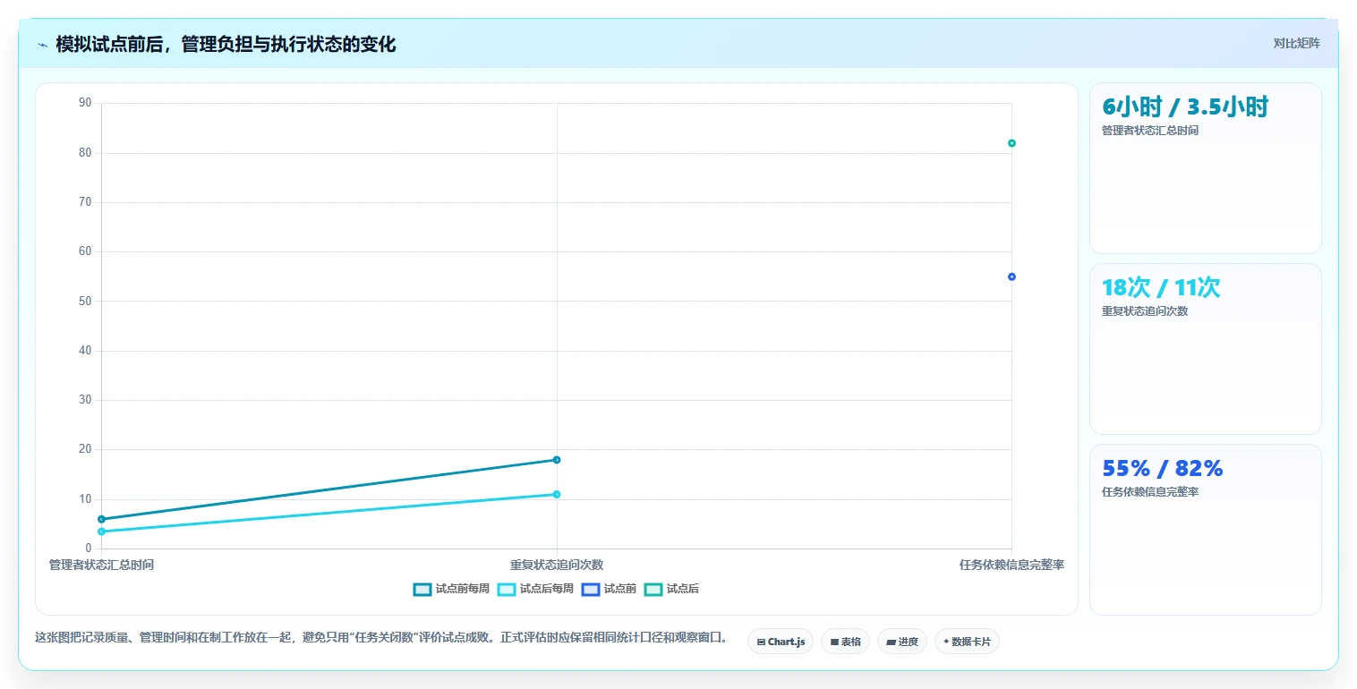The height and width of the screenshot is (689, 1357).
Task: Click the 试点后每周 data point at 3.5
Action: [x=101, y=532]
